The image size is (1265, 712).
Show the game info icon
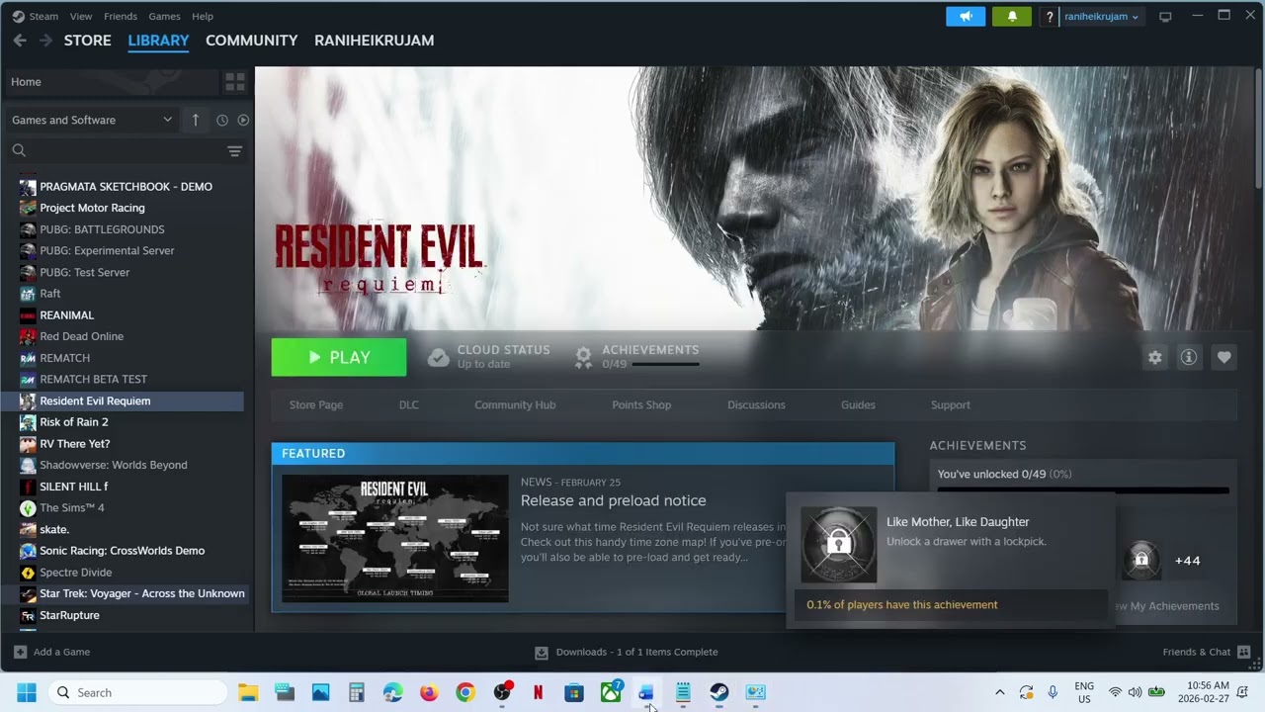[1189, 358]
